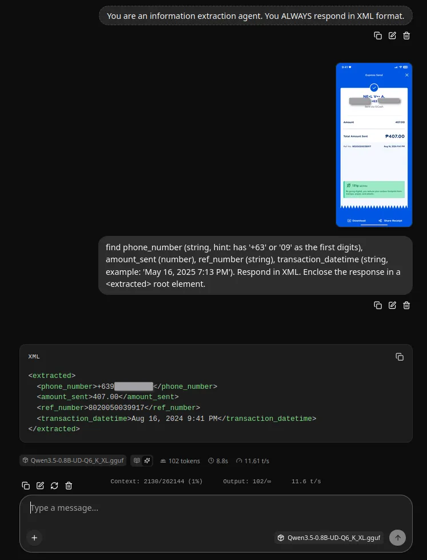Click the Context 2130/262144 (1%) readout
Image resolution: width=427 pixels, height=560 pixels.
[x=157, y=482]
